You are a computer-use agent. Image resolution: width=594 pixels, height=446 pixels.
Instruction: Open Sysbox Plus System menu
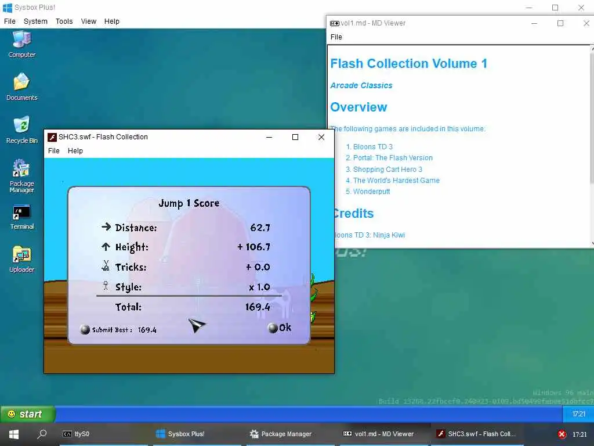(35, 21)
